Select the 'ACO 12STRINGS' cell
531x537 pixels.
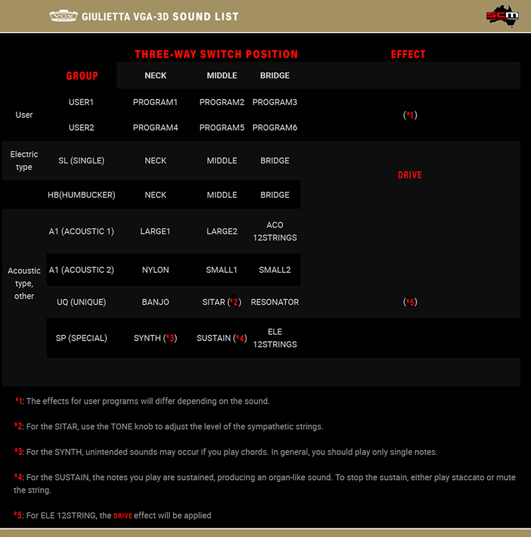[275, 231]
